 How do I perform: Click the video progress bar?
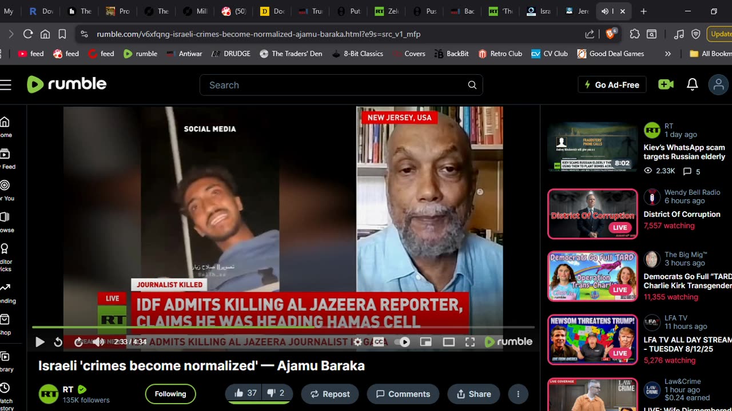[x=283, y=327]
